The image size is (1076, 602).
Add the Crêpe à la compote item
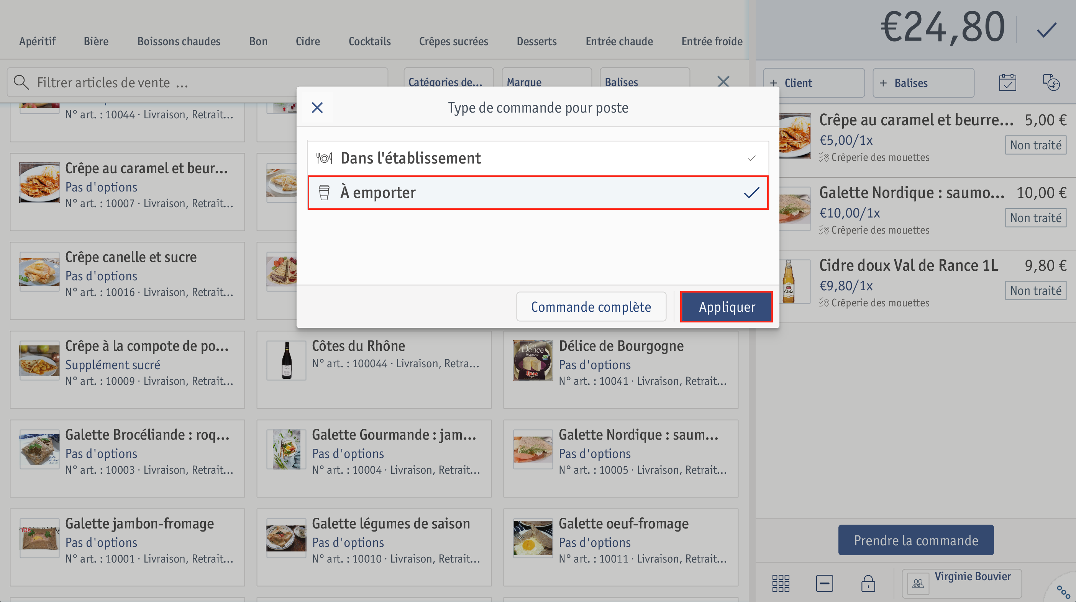point(127,370)
